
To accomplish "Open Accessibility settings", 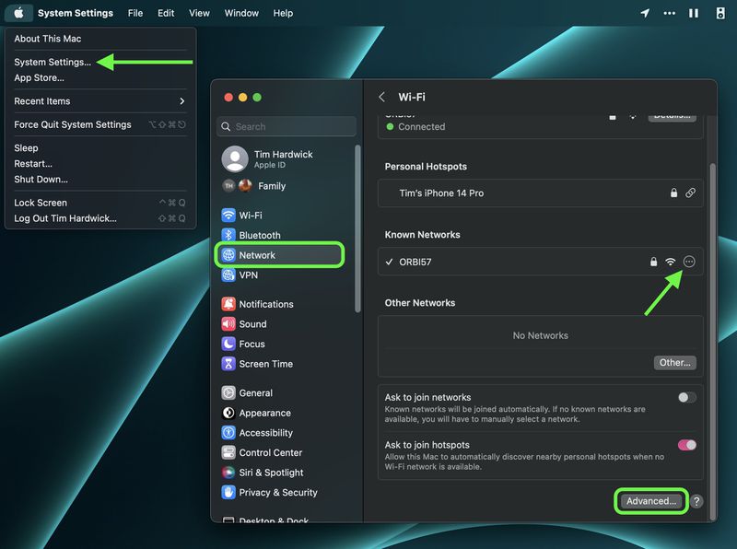I will (x=266, y=432).
